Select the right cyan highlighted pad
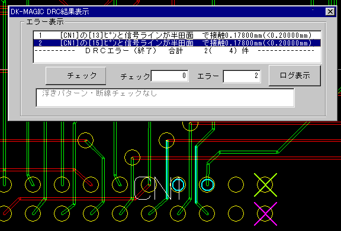The image size is (341, 231). point(207,185)
